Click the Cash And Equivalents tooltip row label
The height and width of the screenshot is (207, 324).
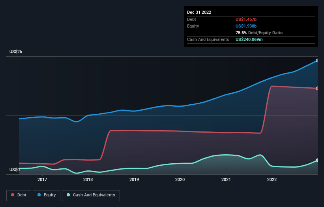coord(208,39)
